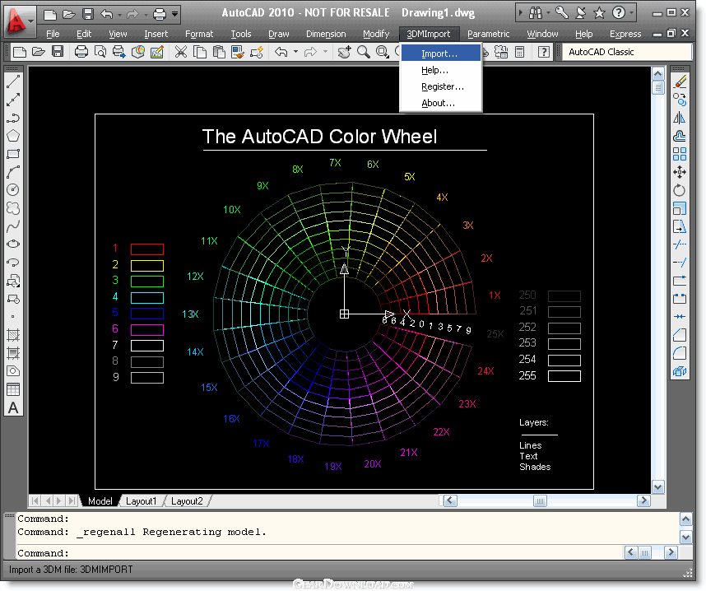
Task: Open the Parametric menu
Action: (x=489, y=34)
